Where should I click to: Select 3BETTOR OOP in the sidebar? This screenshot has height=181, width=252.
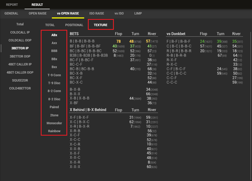pos(20,56)
